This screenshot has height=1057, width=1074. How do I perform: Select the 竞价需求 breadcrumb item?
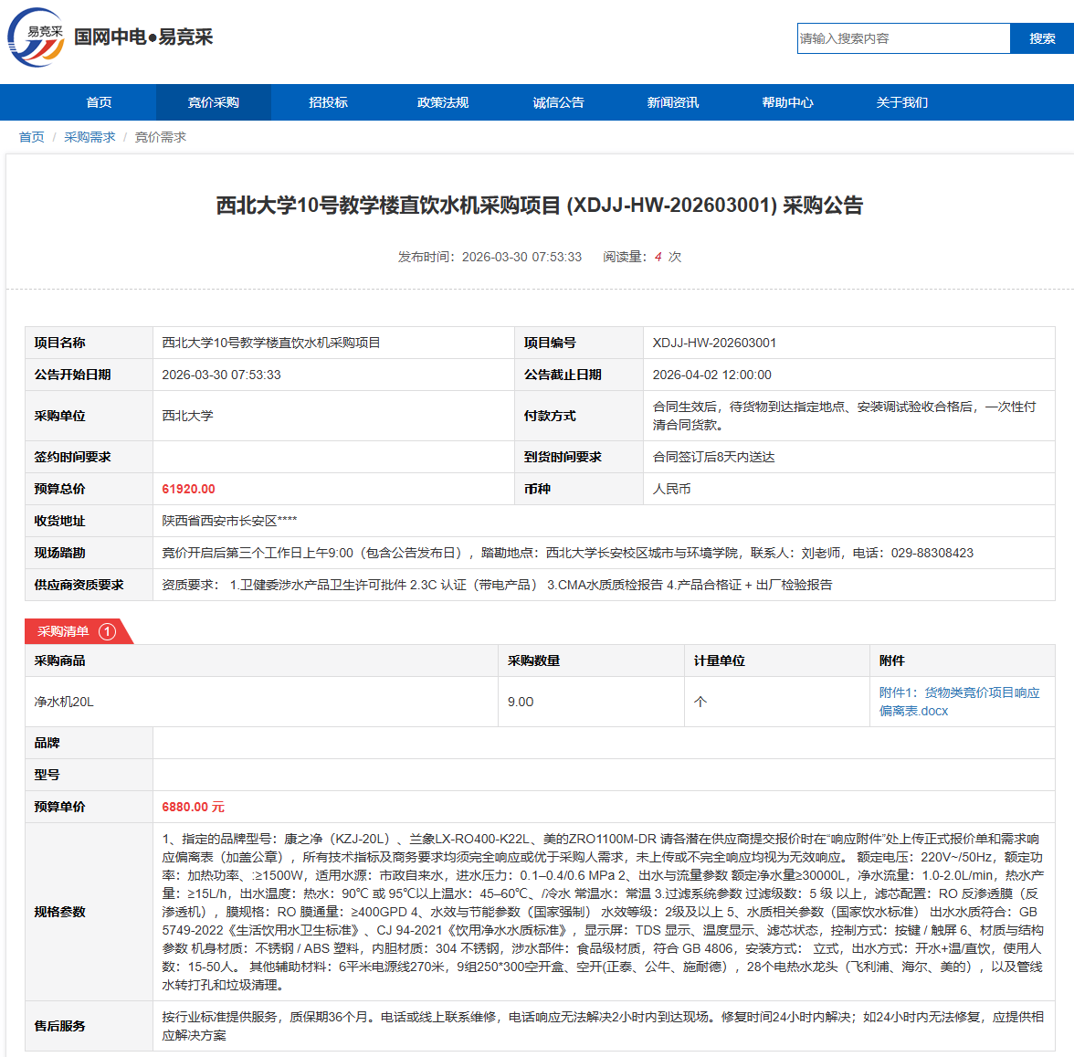tap(161, 137)
